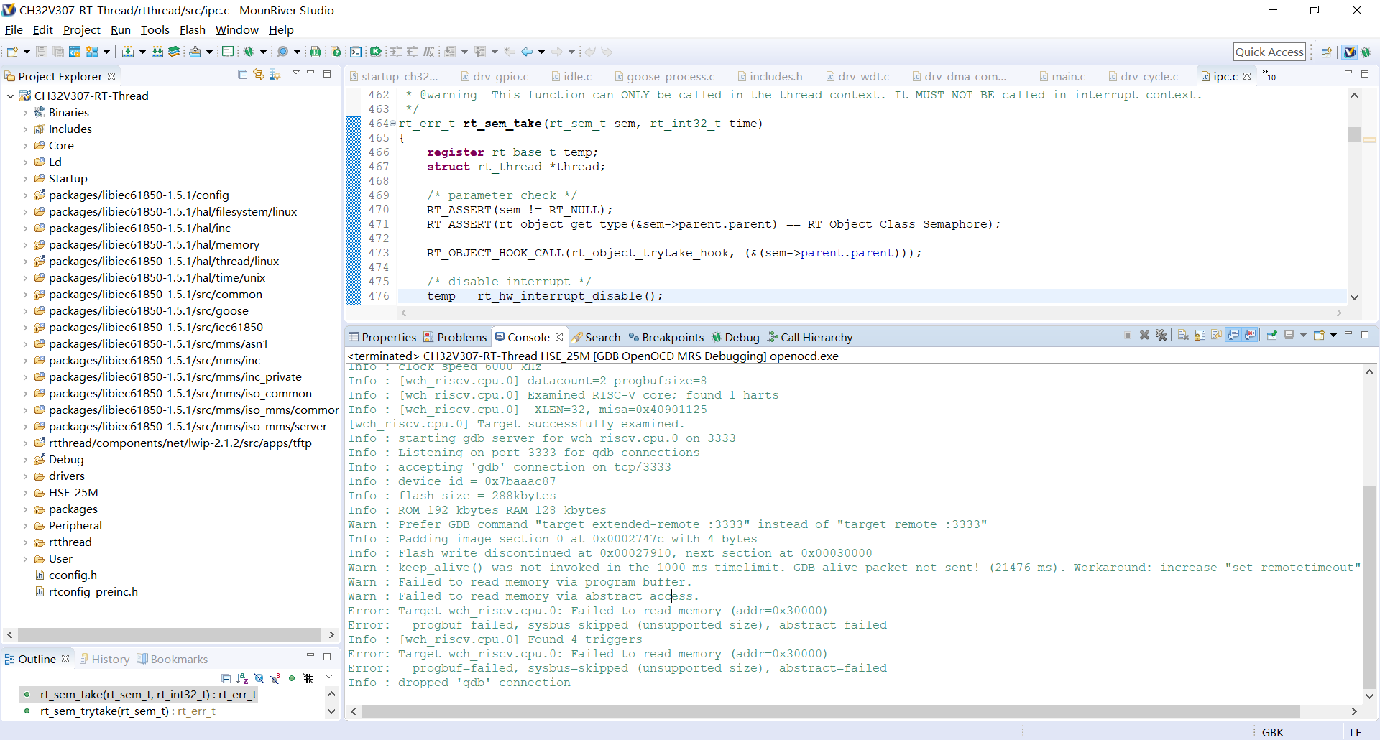Click the New file toolbar icon
The image size is (1380, 740).
click(x=12, y=52)
